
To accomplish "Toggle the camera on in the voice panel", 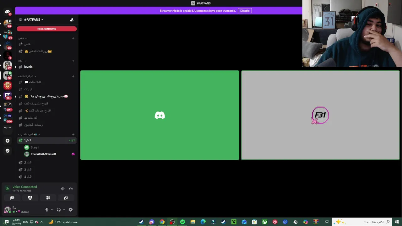I will click(x=12, y=198).
